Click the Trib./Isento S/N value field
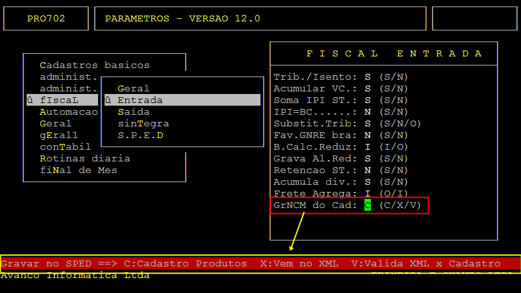This screenshot has width=521, height=293. 368,76
